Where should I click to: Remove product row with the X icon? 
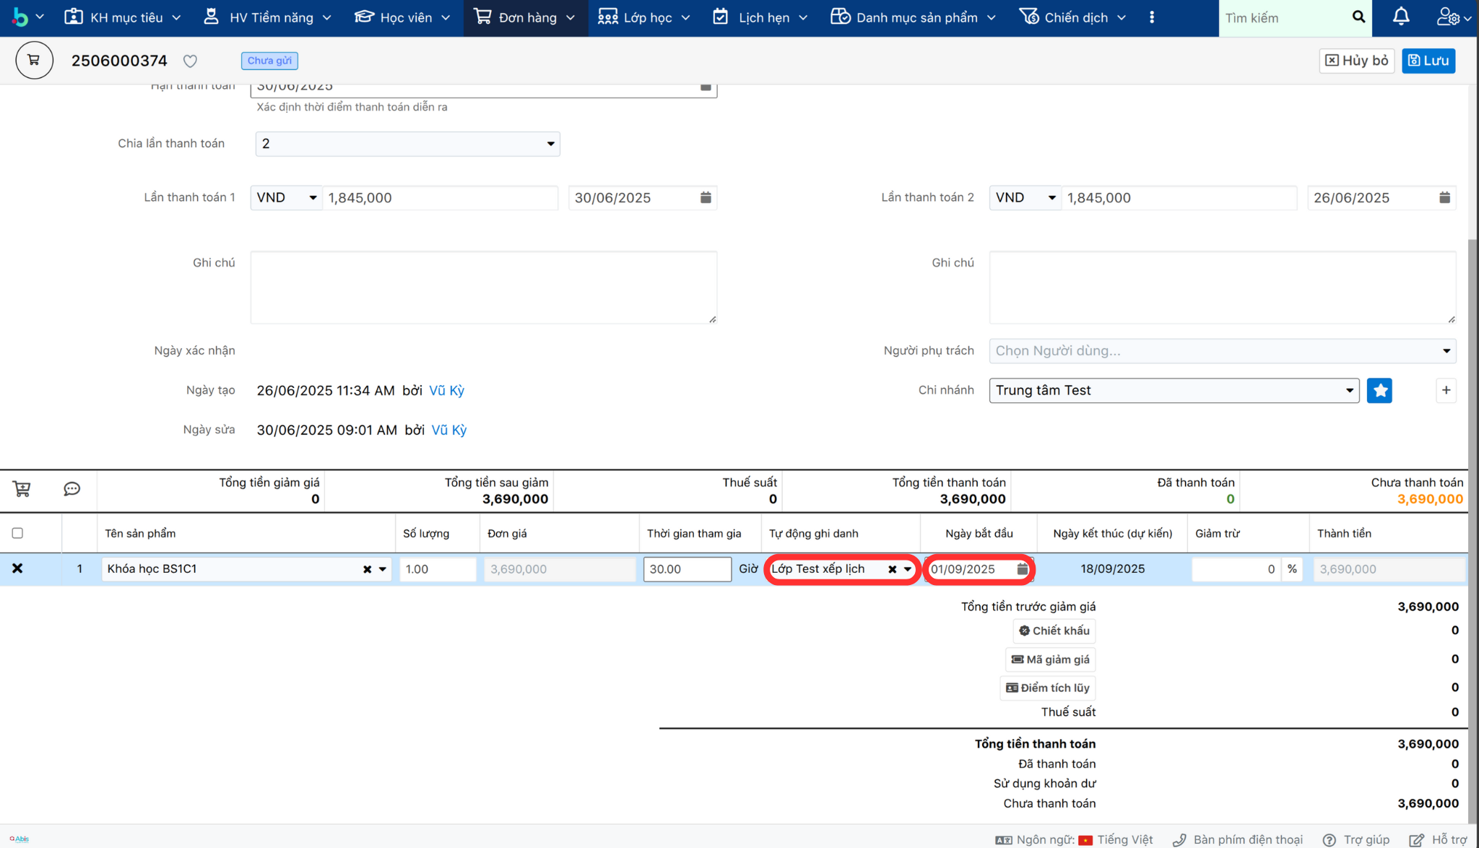click(x=17, y=568)
